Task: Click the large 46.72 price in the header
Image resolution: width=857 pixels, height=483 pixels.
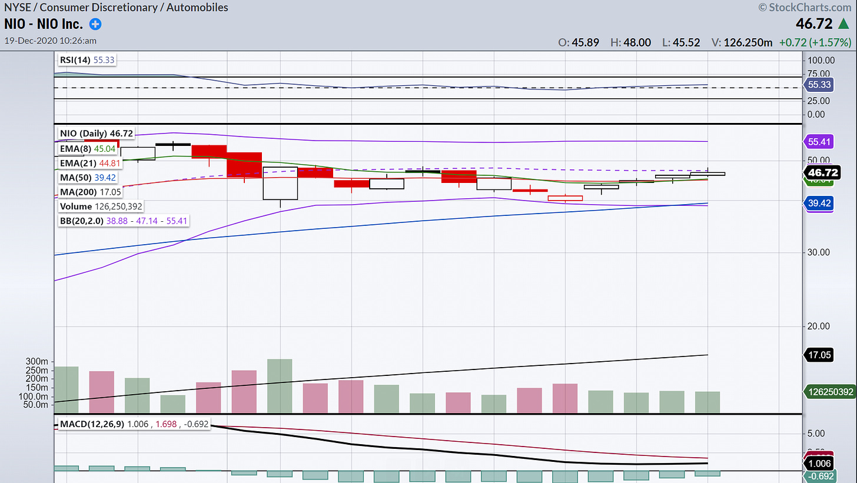Action: (814, 24)
